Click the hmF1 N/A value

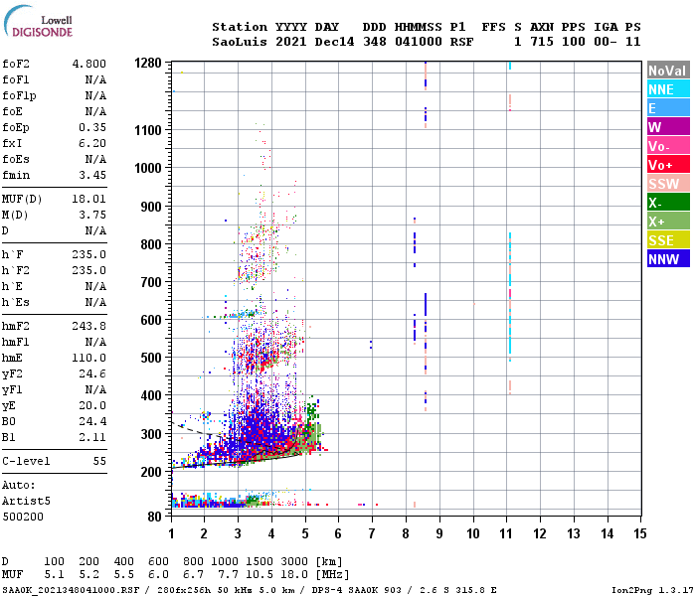coord(95,343)
